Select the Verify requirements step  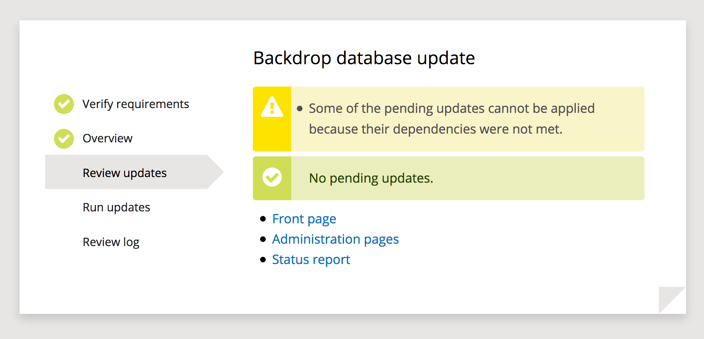135,104
